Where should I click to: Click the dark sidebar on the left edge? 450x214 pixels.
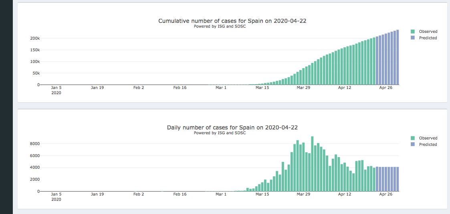pos(6,107)
